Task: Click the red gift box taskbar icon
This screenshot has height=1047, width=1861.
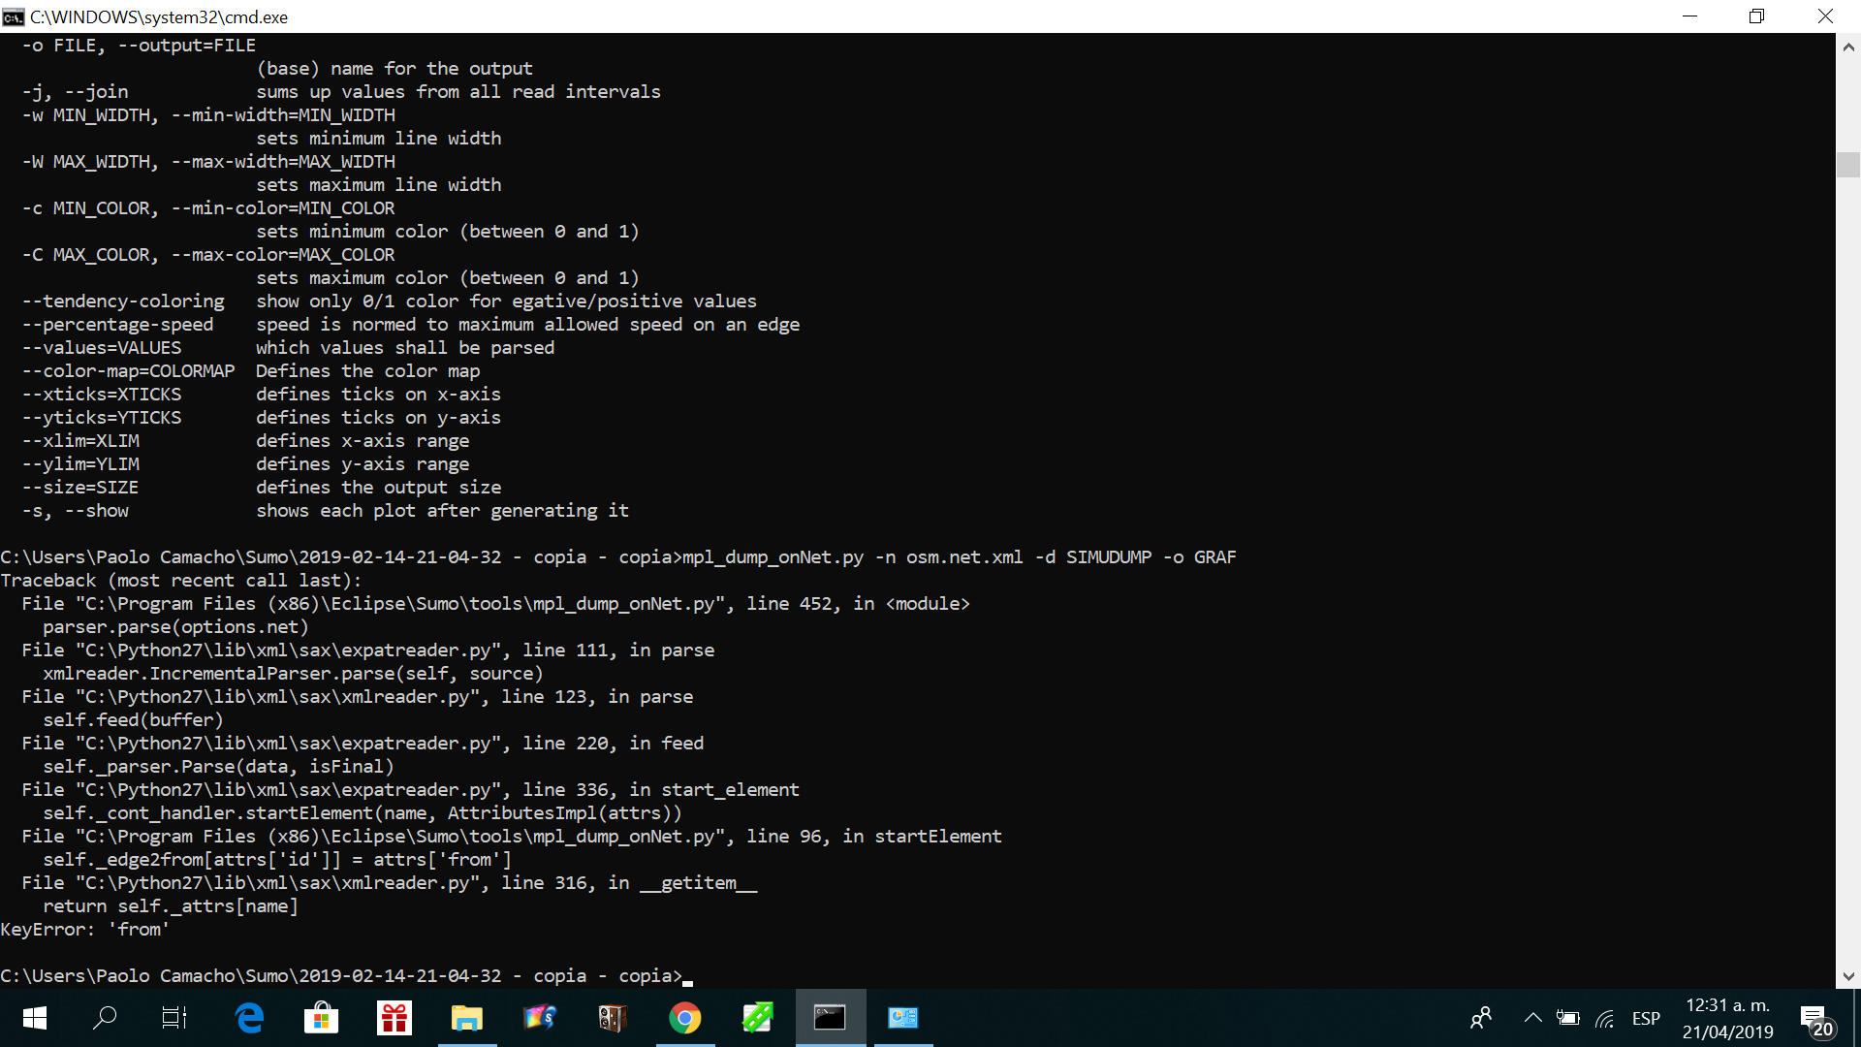Action: 394,1018
